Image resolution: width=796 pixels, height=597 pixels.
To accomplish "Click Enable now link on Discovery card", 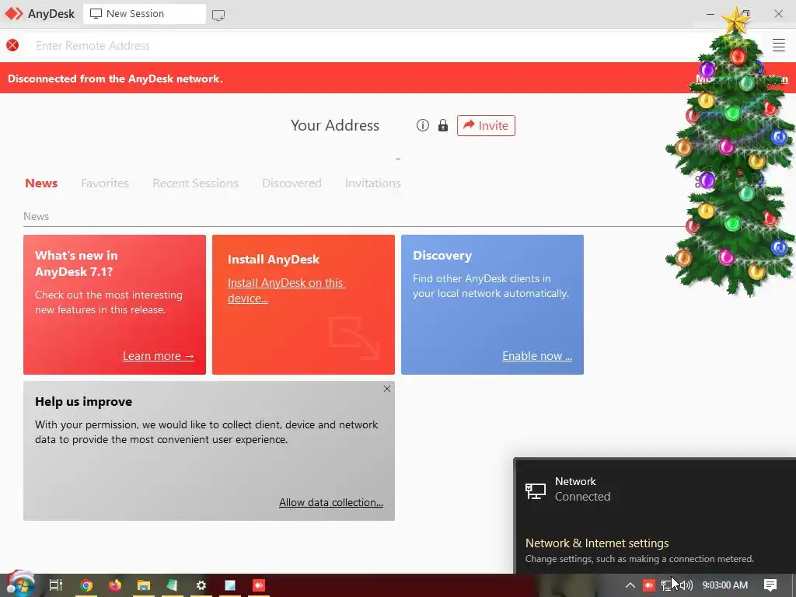I will coord(537,356).
